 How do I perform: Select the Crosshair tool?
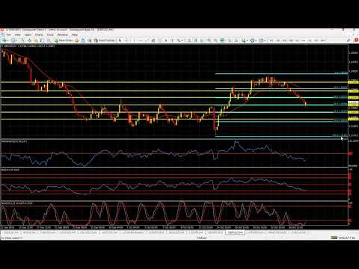coord(126,40)
